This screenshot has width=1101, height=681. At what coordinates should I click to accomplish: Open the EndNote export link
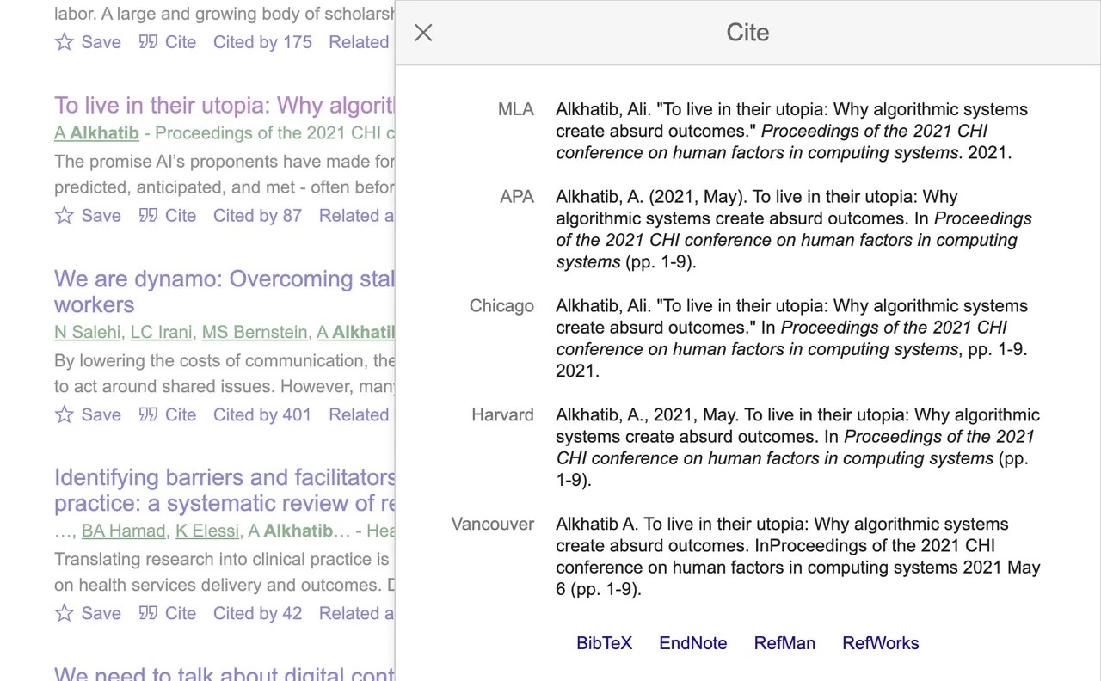click(692, 643)
